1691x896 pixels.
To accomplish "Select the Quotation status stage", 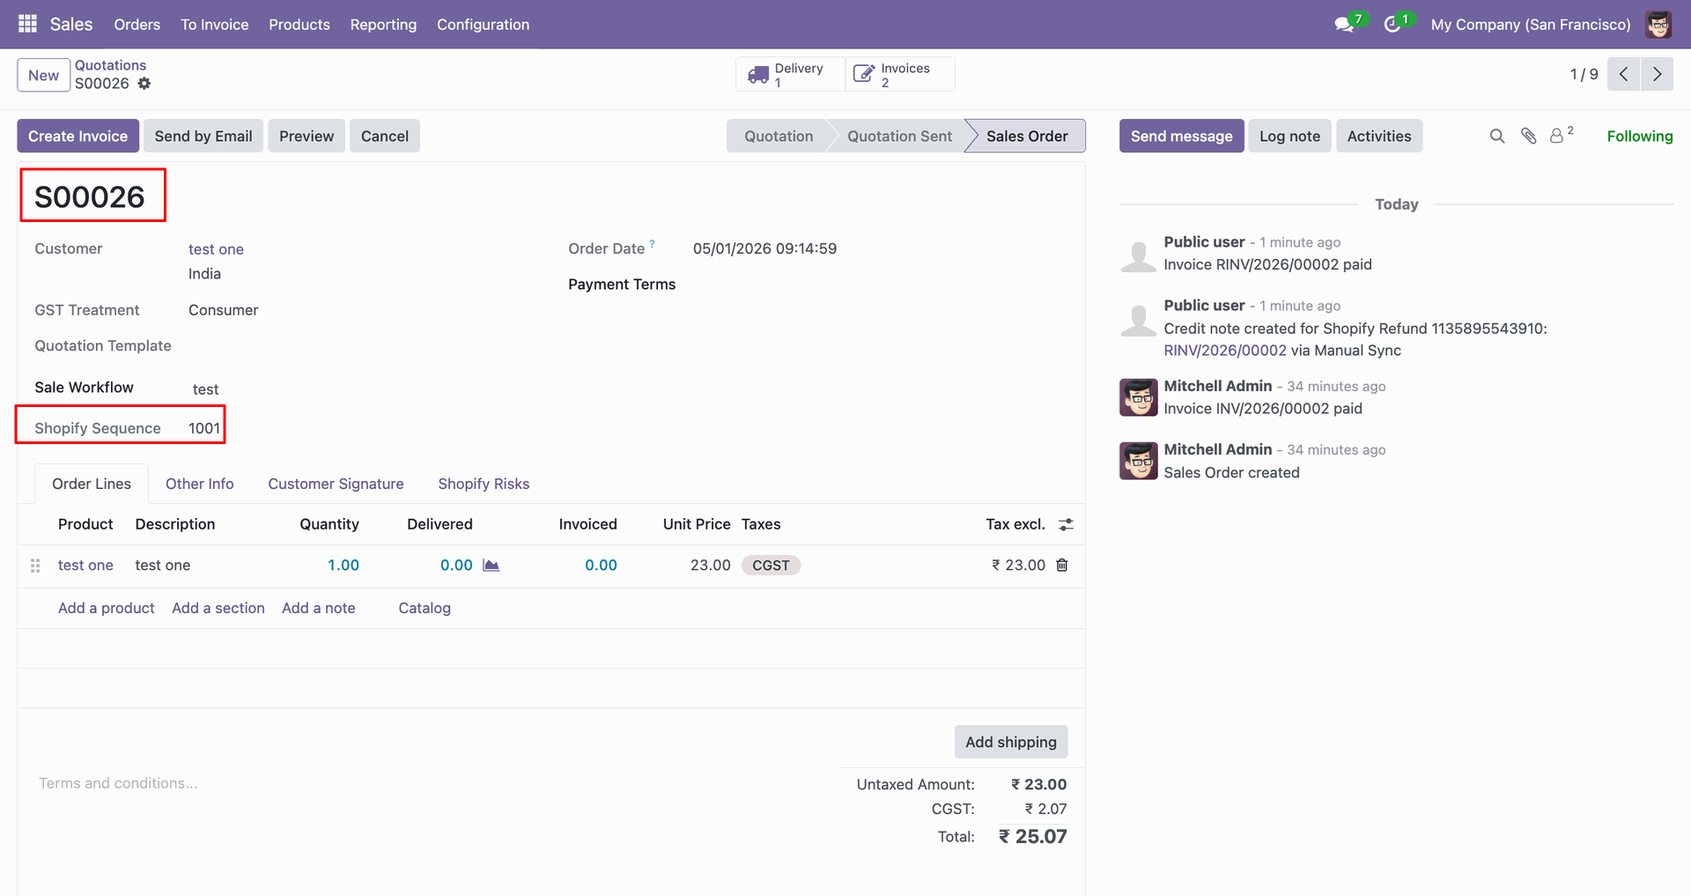I will pos(779,136).
